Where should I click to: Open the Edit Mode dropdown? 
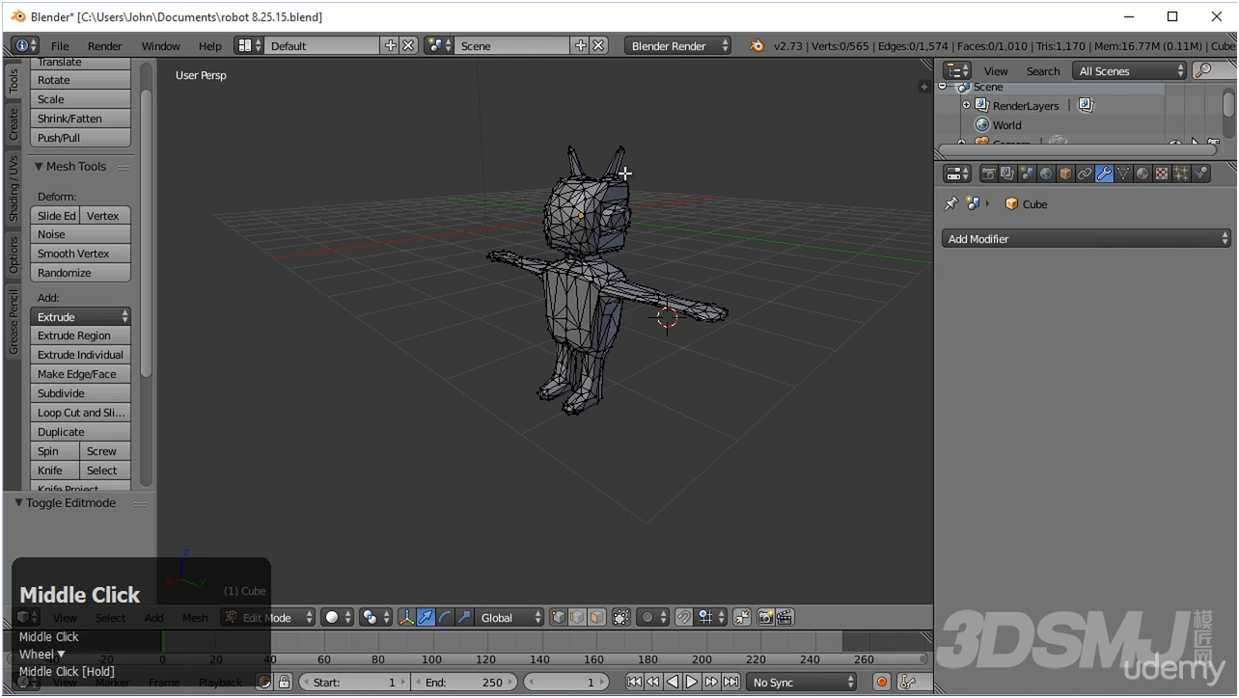point(268,617)
